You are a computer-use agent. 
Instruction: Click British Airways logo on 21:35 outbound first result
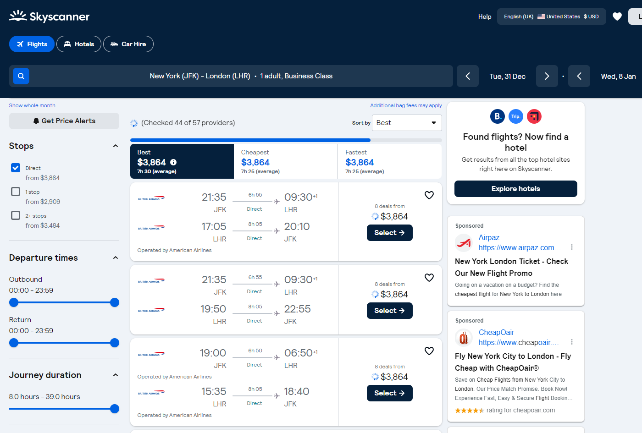point(151,199)
